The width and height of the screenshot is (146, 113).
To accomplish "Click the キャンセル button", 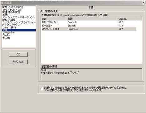I will point(18,62).
